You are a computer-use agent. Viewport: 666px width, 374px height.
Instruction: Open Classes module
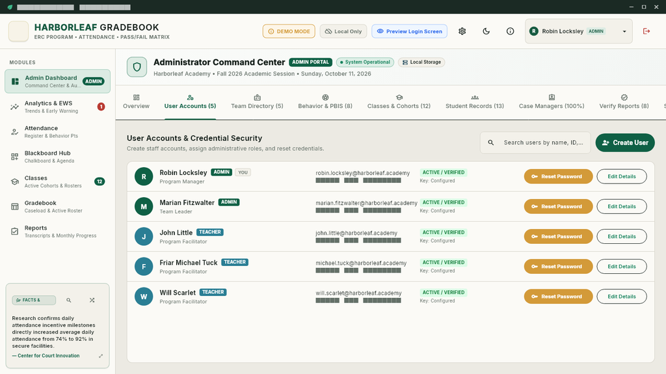(x=58, y=181)
